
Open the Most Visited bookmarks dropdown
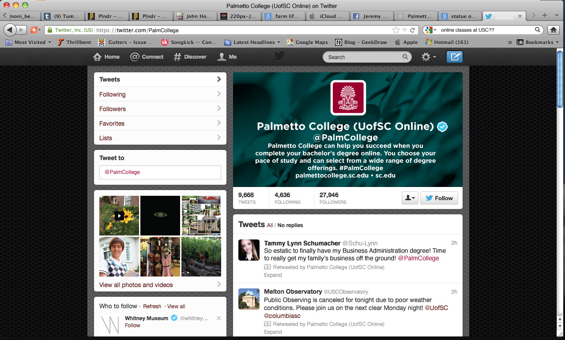click(x=28, y=42)
